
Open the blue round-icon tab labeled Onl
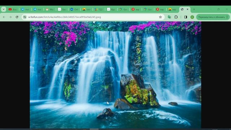coord(74,9)
